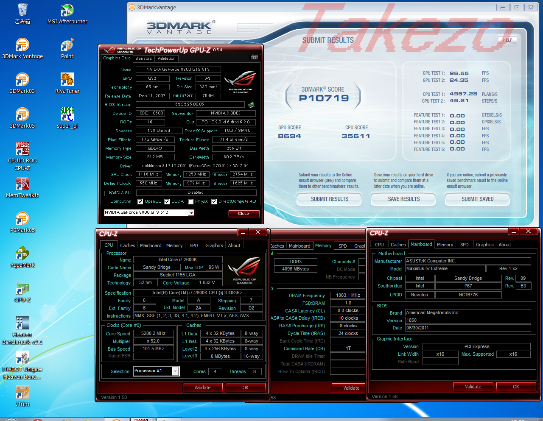Click the DRAM Frequency 1083.1 MHz value
543x421 pixels.
point(348,296)
